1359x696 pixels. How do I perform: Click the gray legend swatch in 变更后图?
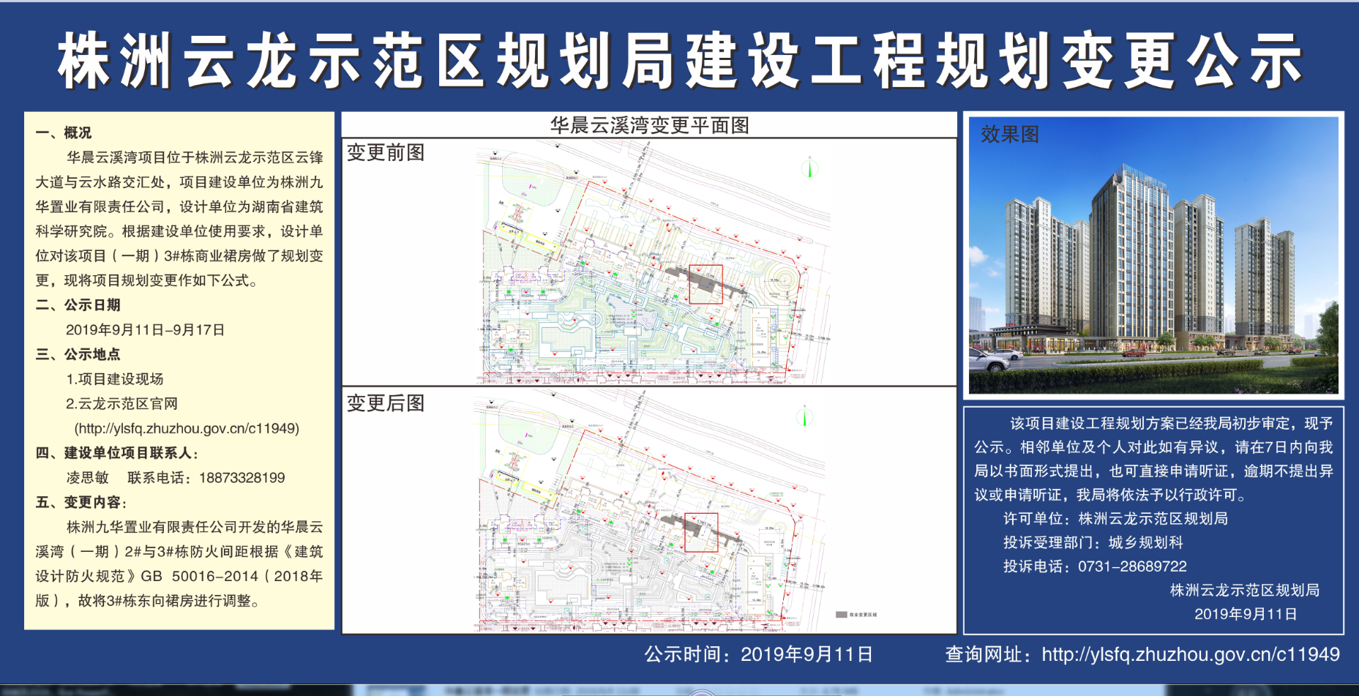[842, 615]
